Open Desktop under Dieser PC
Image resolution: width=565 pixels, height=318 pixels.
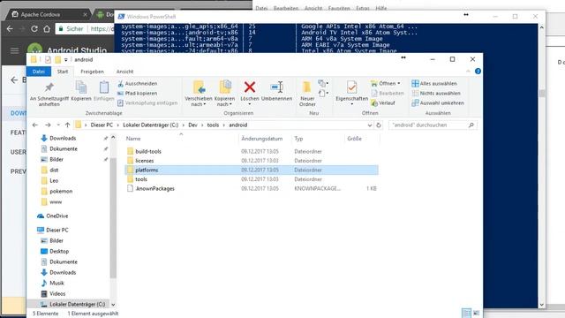click(x=59, y=251)
